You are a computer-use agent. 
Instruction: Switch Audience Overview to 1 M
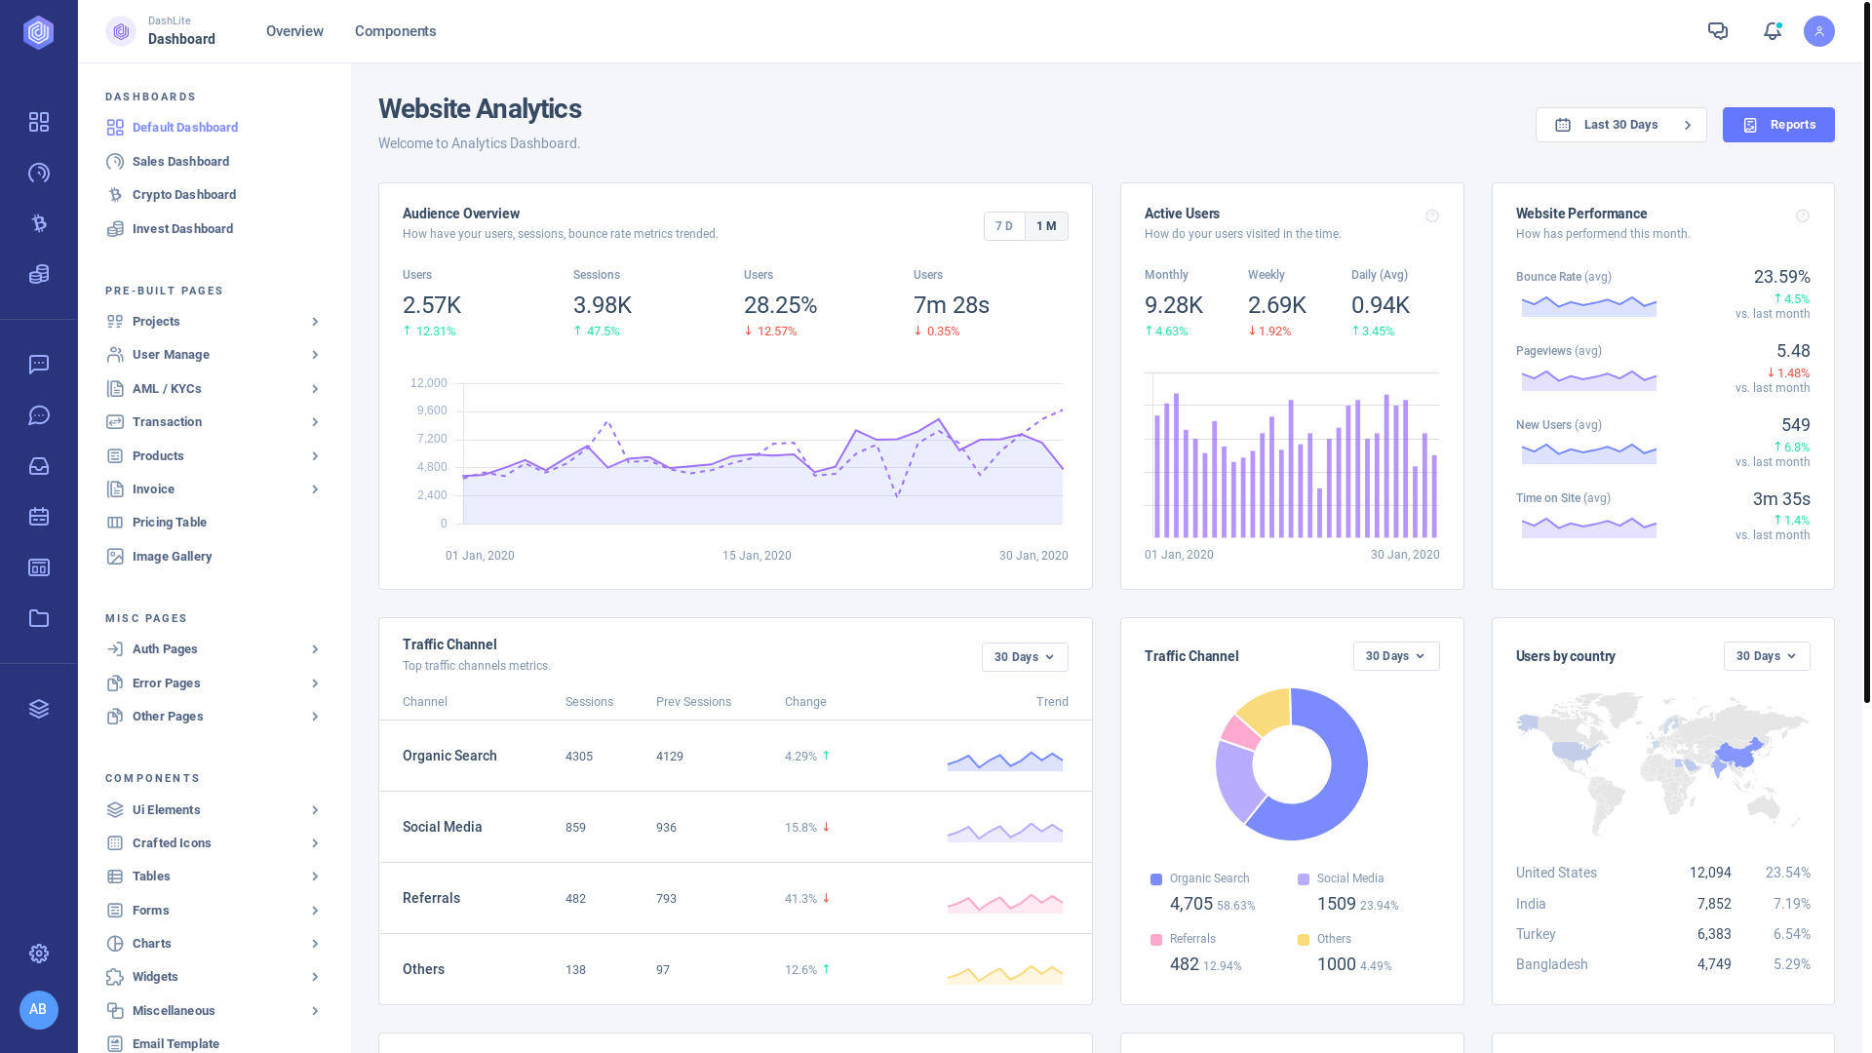point(1046,226)
